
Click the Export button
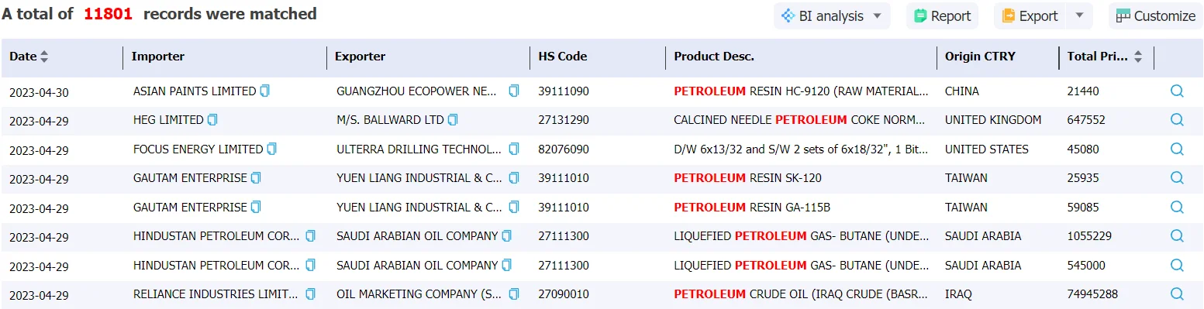tap(1030, 16)
